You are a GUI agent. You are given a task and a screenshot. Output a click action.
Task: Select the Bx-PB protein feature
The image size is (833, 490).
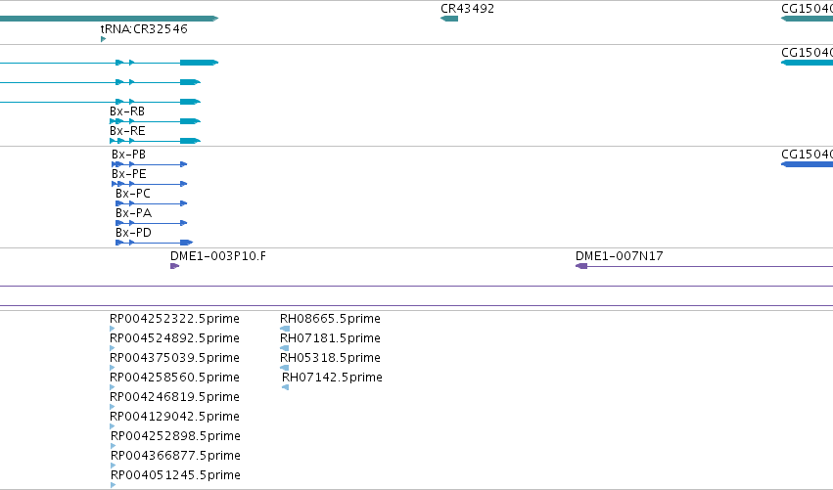[x=150, y=164]
